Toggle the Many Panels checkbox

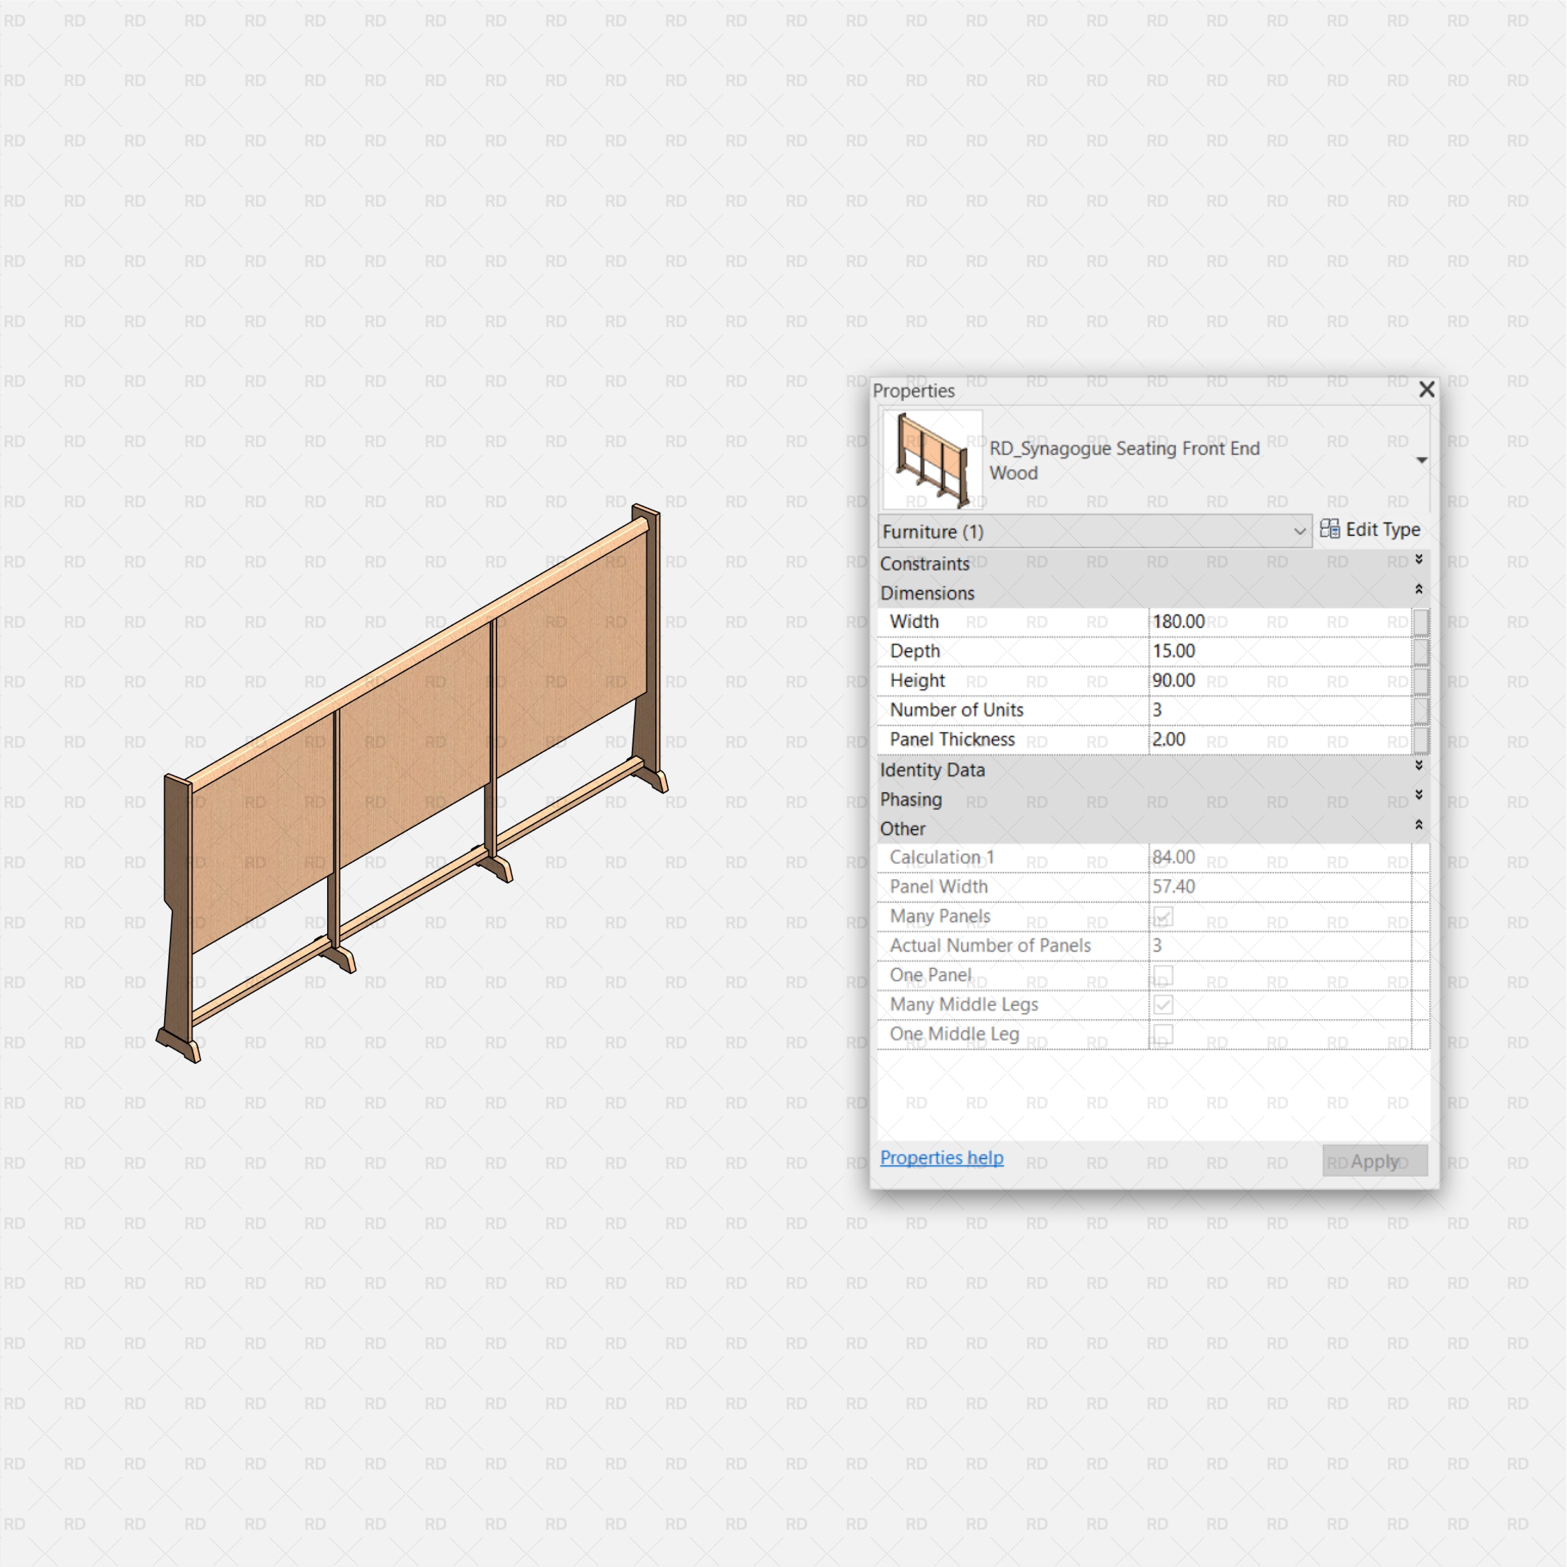1163,916
